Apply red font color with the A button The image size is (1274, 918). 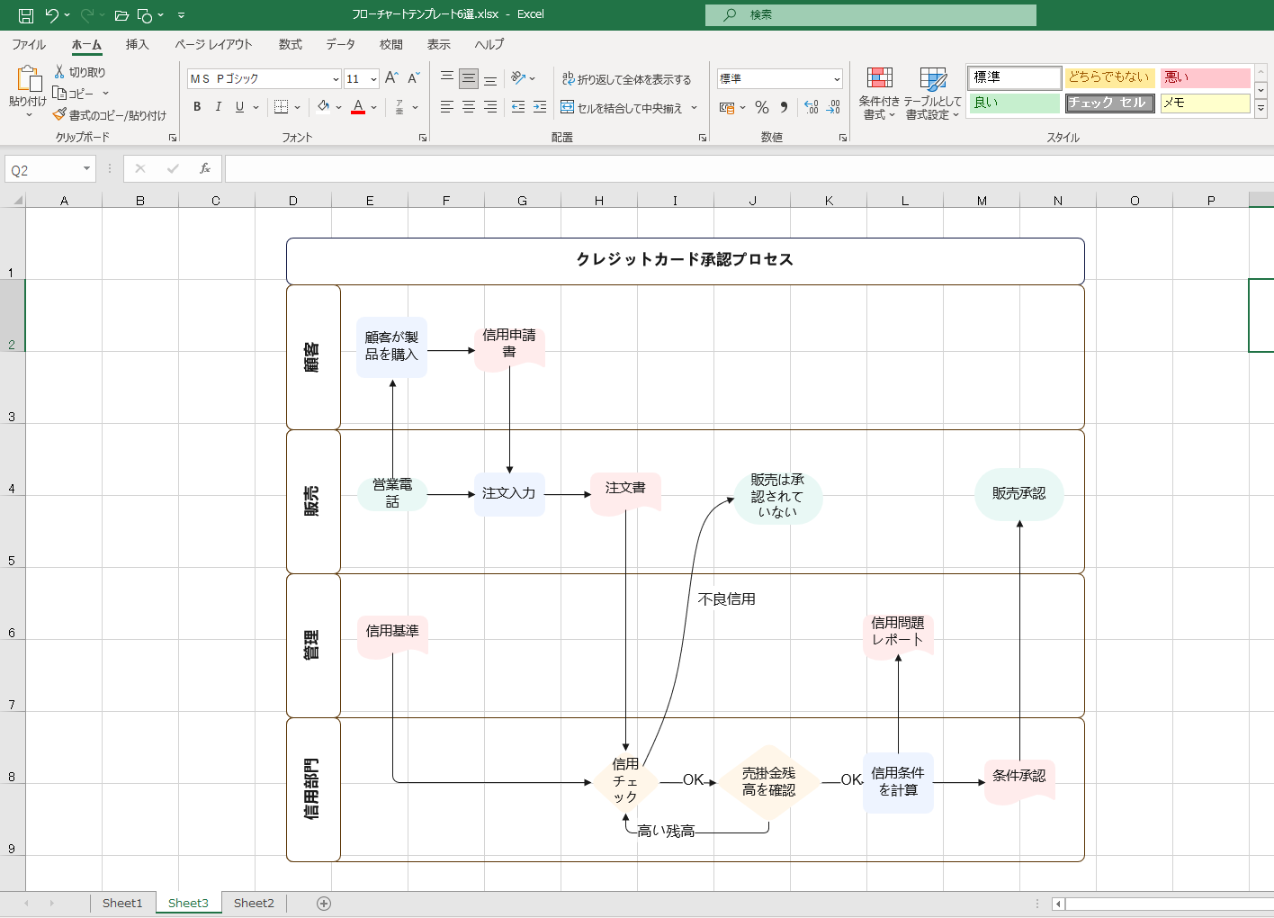coord(358,107)
